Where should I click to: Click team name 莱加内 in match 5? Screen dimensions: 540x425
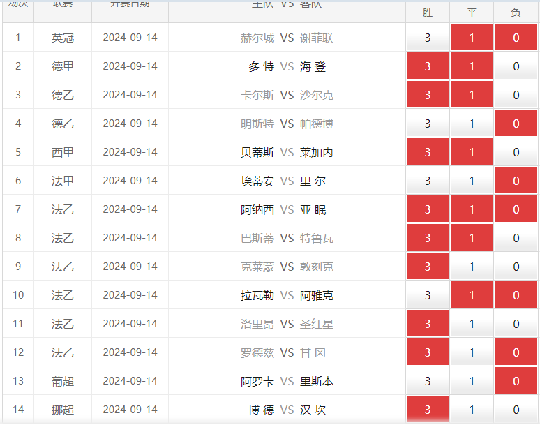click(317, 152)
